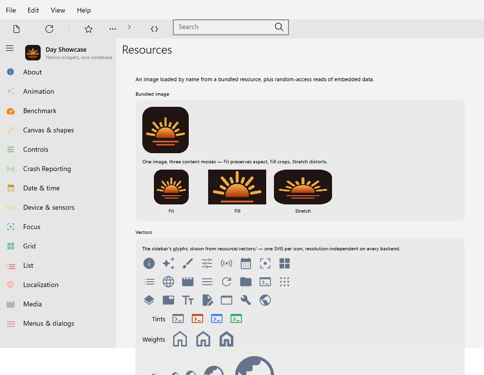This screenshot has height=375, width=484.
Task: Click the folder glyph in Vectors
Action: tap(246, 282)
